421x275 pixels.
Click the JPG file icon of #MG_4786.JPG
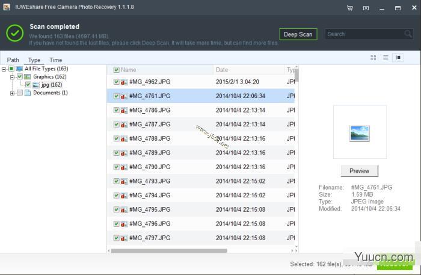tap(124, 110)
